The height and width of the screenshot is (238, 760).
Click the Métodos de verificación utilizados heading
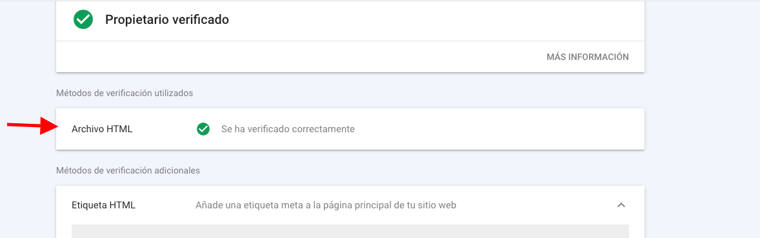[125, 93]
